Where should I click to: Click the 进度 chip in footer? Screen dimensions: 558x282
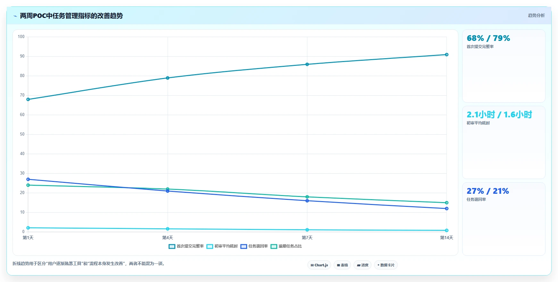pyautogui.click(x=362, y=265)
